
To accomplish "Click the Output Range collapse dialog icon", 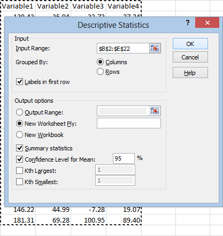I will click(x=155, y=111).
